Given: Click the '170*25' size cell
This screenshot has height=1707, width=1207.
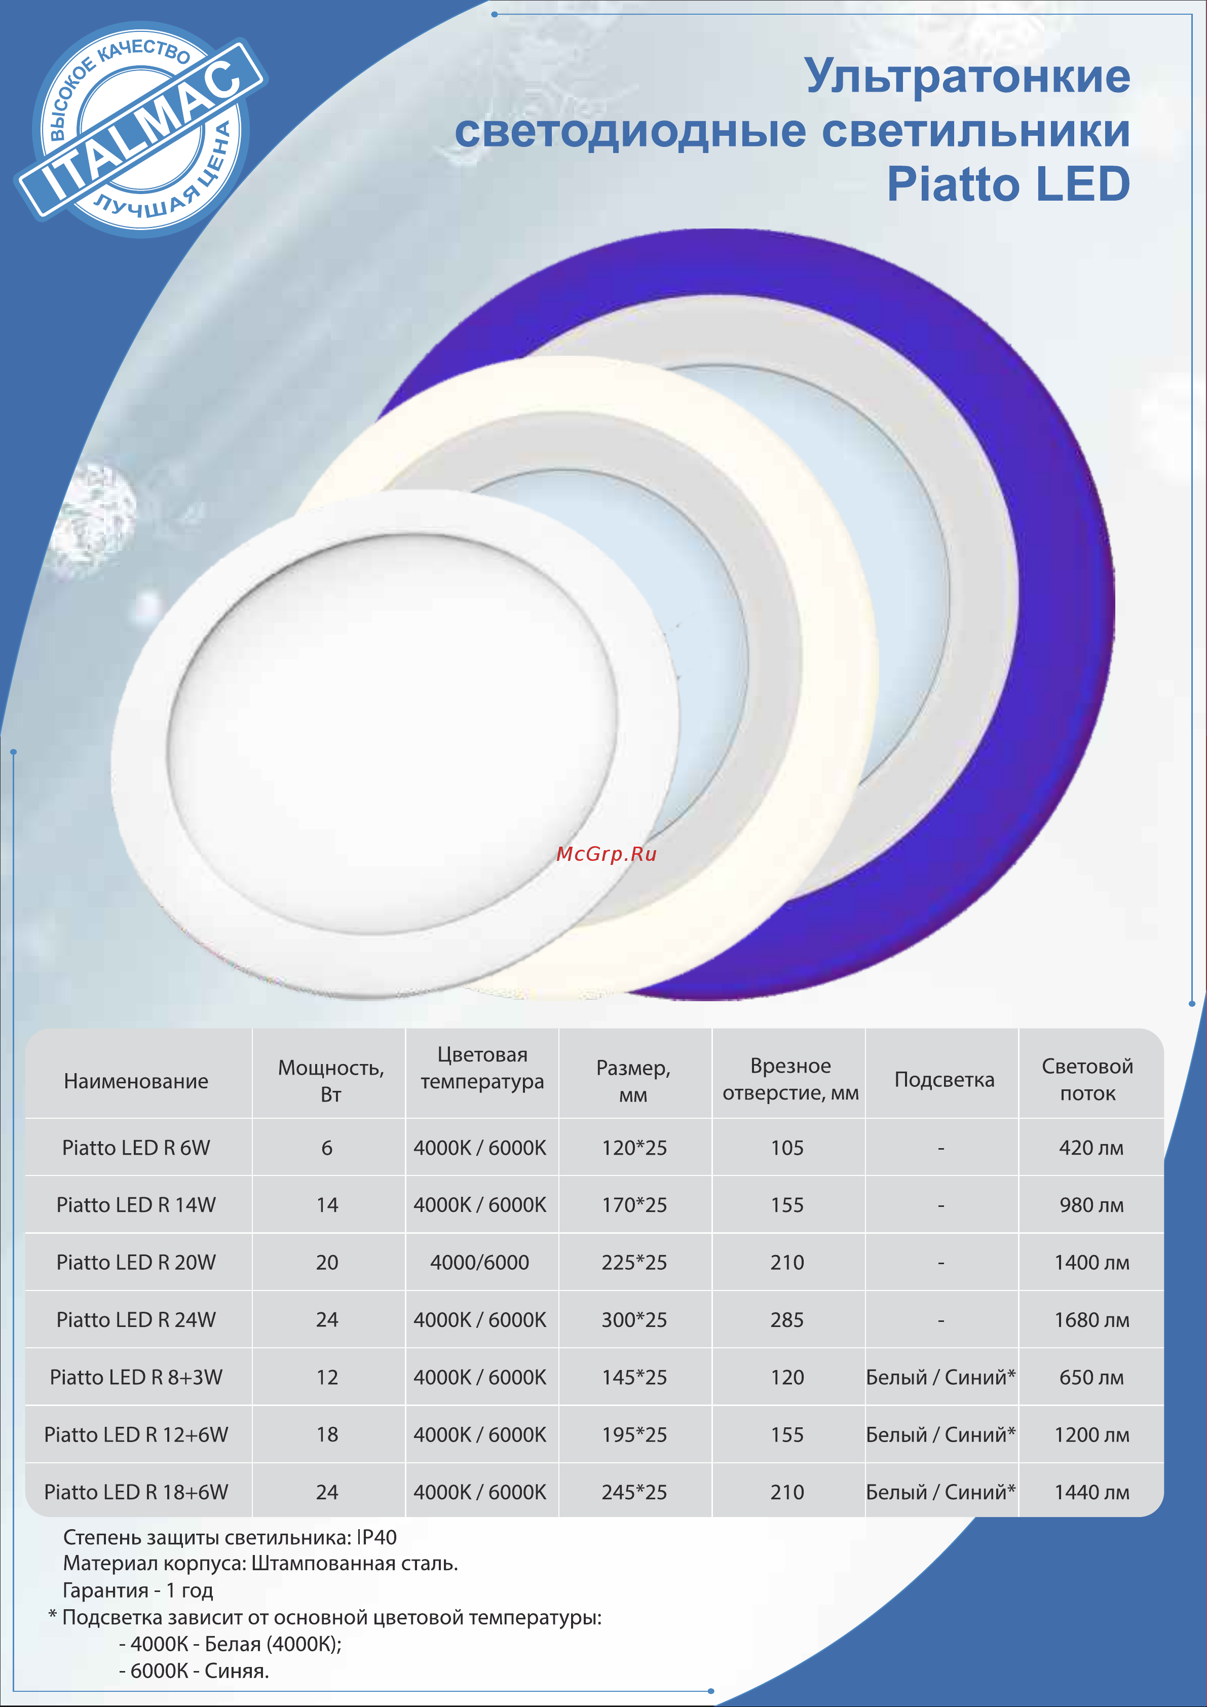Looking at the screenshot, I should 634,1205.
